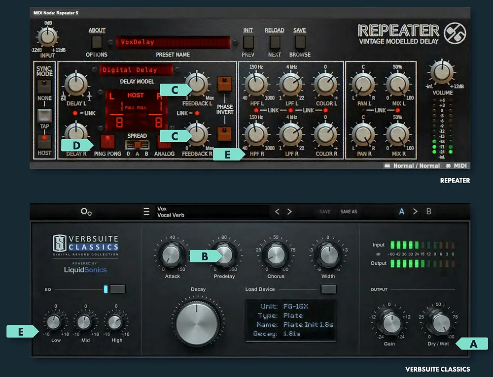Click the RELOAD / NEXT preset button
Viewport: 493px width, 377px height.
coord(275,42)
